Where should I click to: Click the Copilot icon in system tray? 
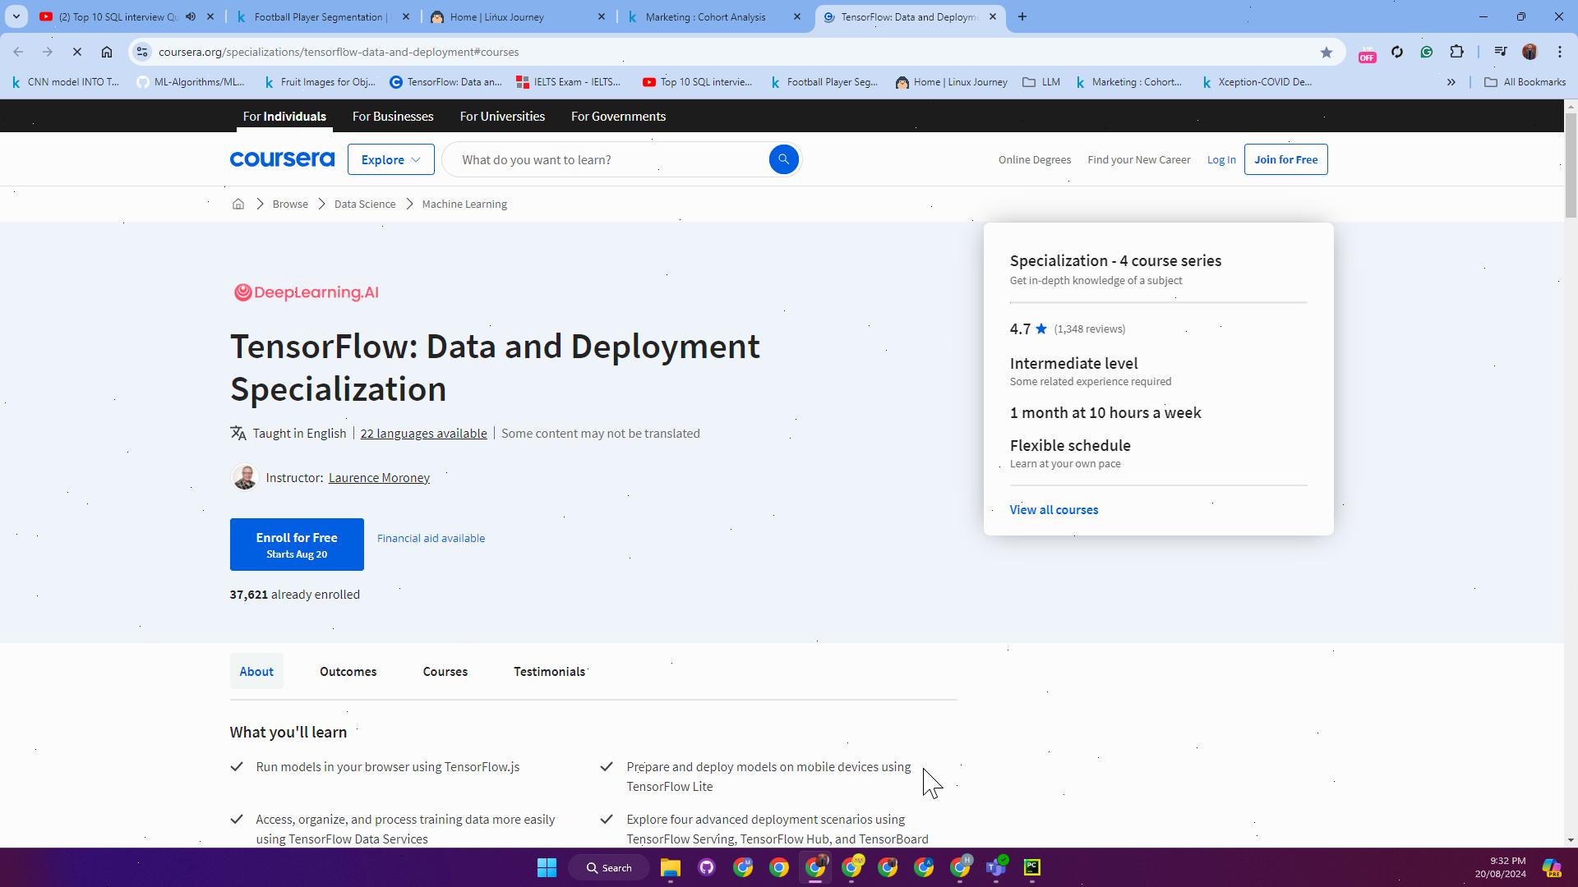click(1551, 867)
